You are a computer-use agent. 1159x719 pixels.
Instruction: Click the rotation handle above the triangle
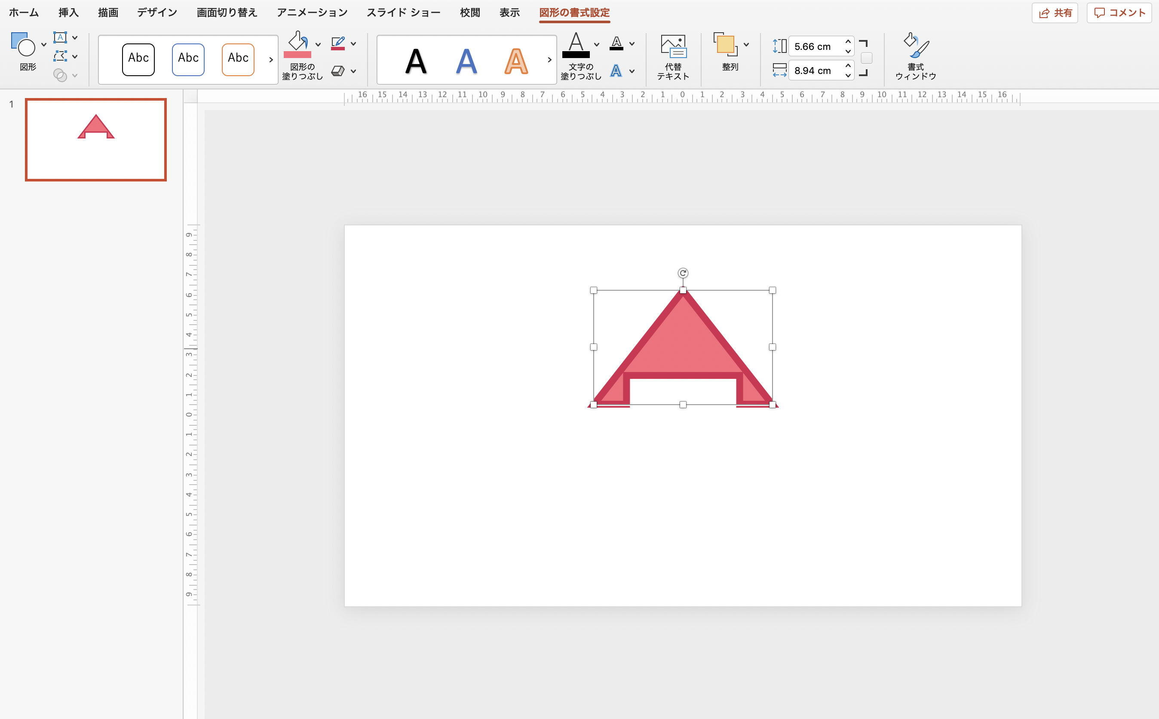tap(683, 273)
